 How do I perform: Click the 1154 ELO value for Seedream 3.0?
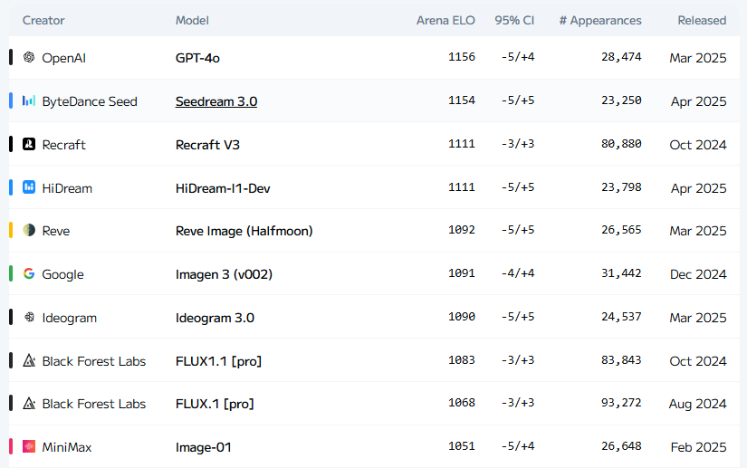(462, 100)
